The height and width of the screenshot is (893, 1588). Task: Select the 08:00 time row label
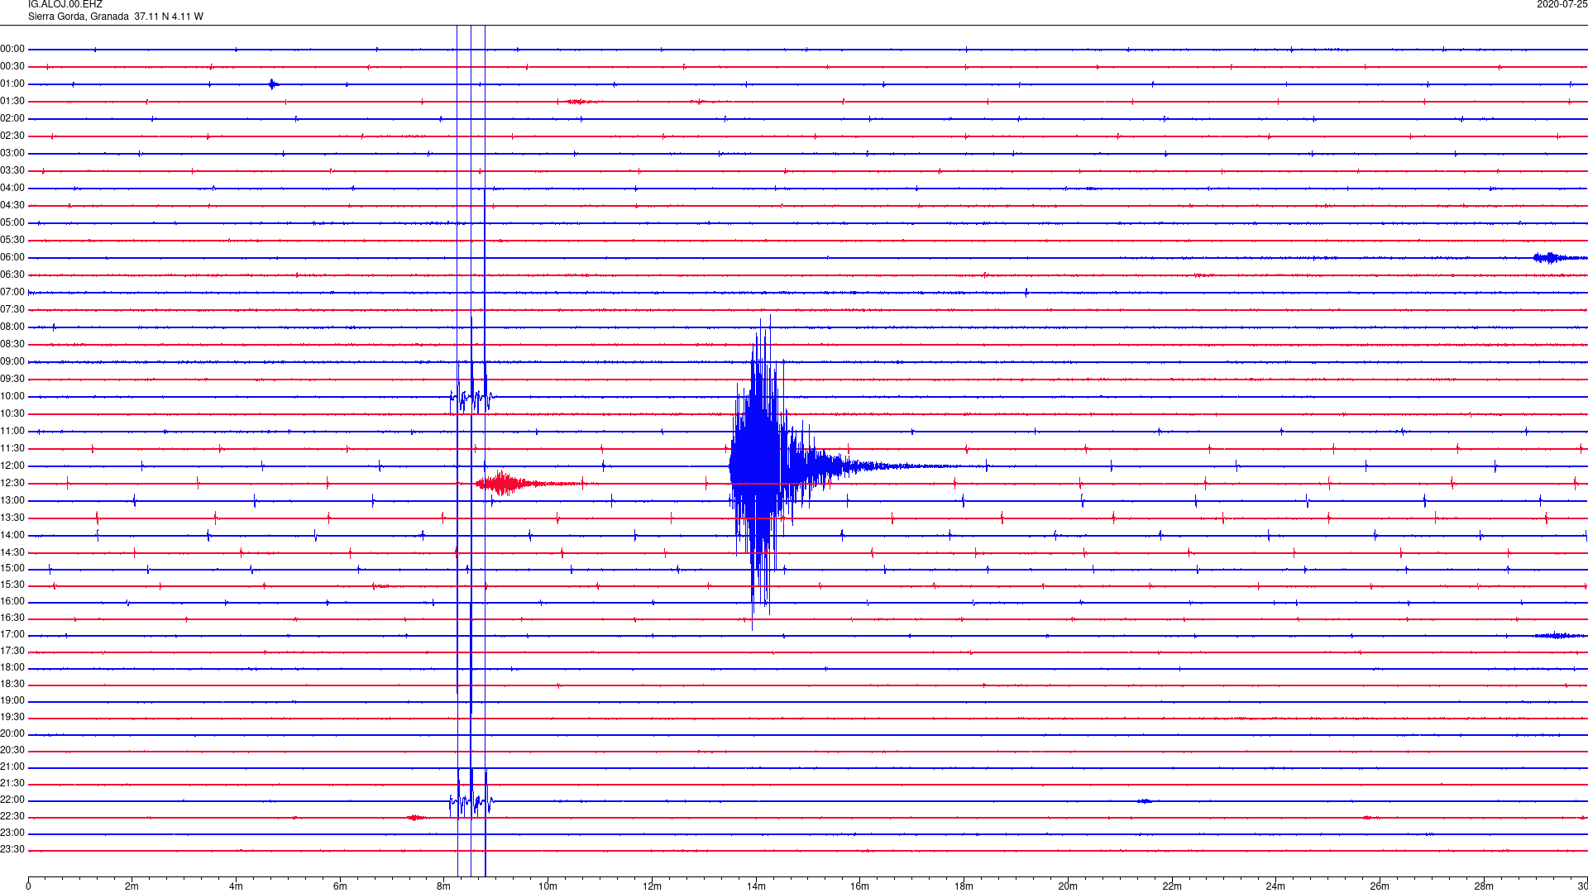[12, 327]
